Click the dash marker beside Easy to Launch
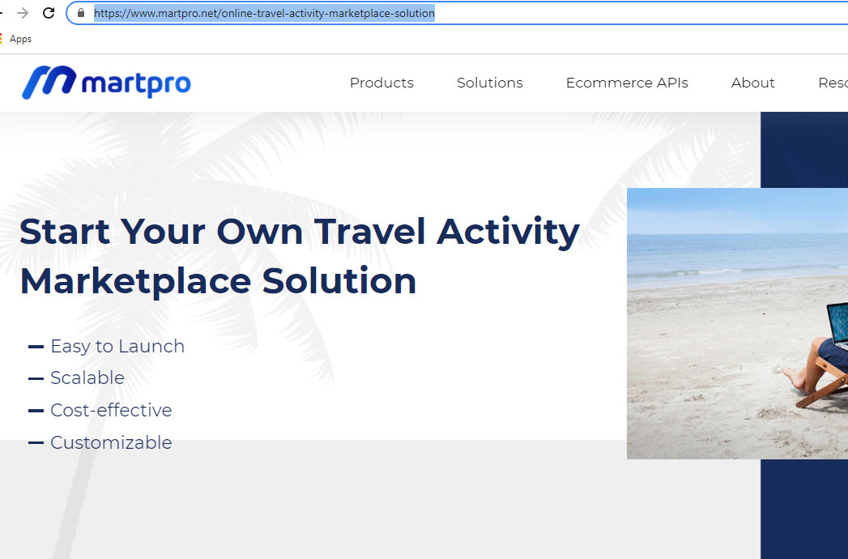 point(35,347)
